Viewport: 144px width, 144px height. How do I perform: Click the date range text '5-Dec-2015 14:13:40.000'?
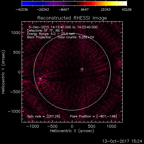50,27
